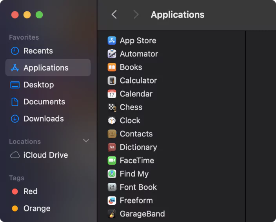276x222 pixels.
Task: Select the "Dictionary" file name
Action: (x=138, y=147)
